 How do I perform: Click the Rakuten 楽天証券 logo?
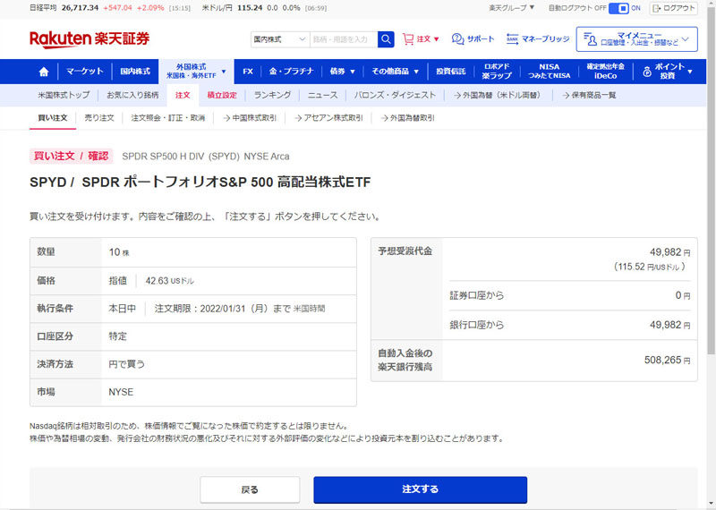click(89, 39)
